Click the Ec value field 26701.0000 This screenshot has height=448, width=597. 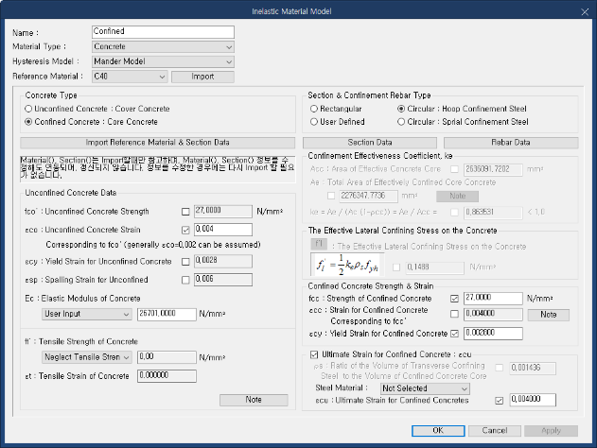pyautogui.click(x=167, y=314)
